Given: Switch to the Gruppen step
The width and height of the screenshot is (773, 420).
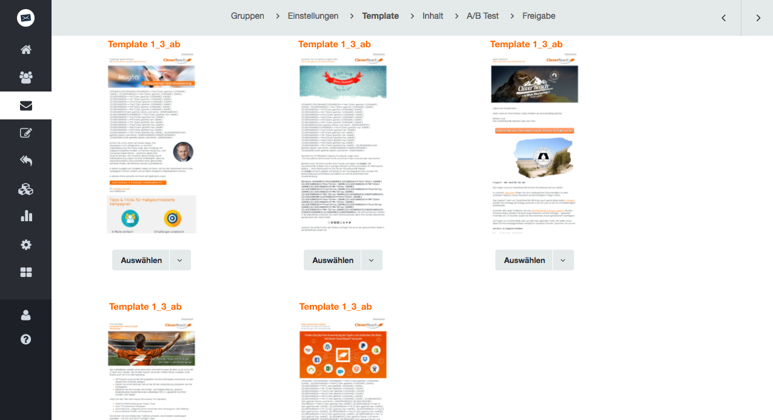Looking at the screenshot, I should pos(247,16).
